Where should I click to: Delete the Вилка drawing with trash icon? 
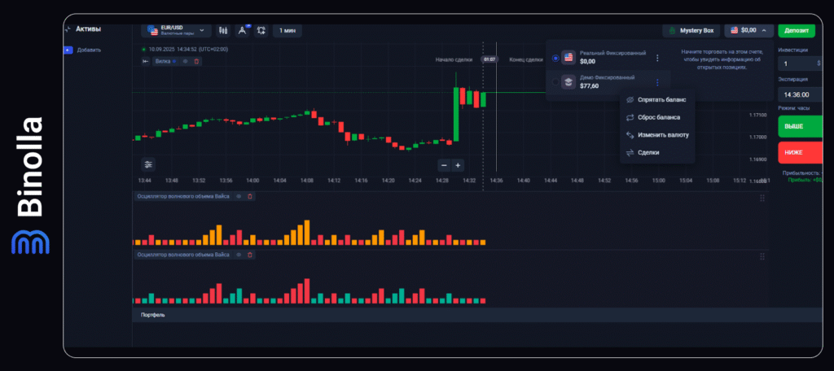pyautogui.click(x=196, y=61)
